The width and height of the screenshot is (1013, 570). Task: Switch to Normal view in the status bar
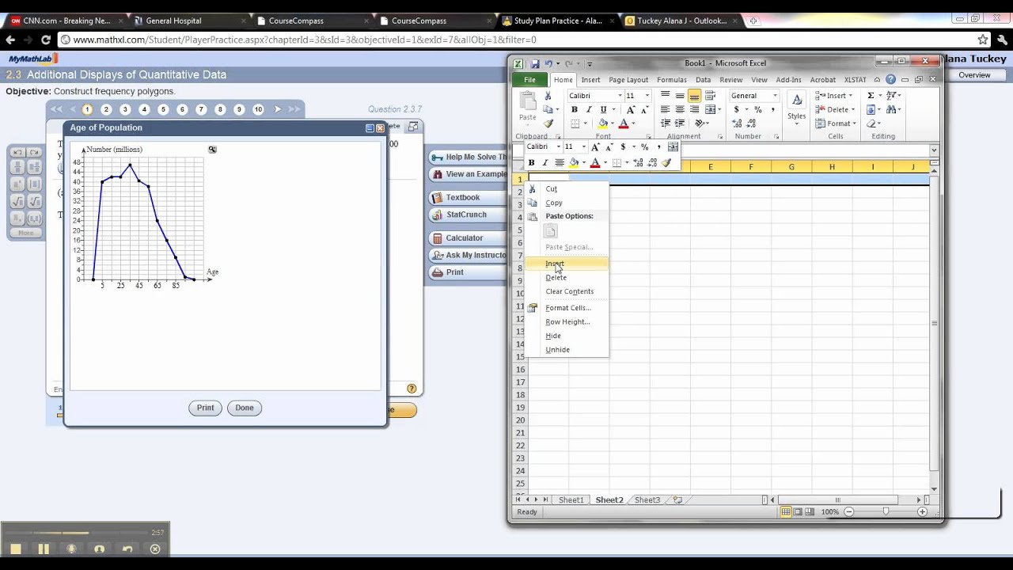[786, 512]
